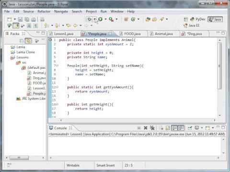Screen dimensions: 230x172
Task: Click the New Java Package icon
Action: [x=126, y=19]
